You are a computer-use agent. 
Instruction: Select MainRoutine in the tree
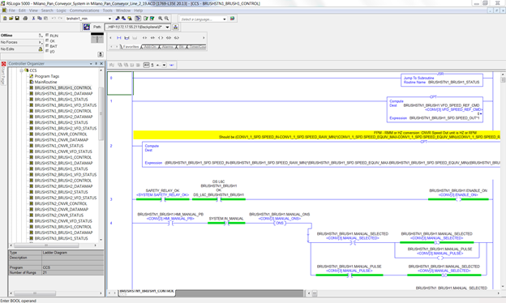45,82
